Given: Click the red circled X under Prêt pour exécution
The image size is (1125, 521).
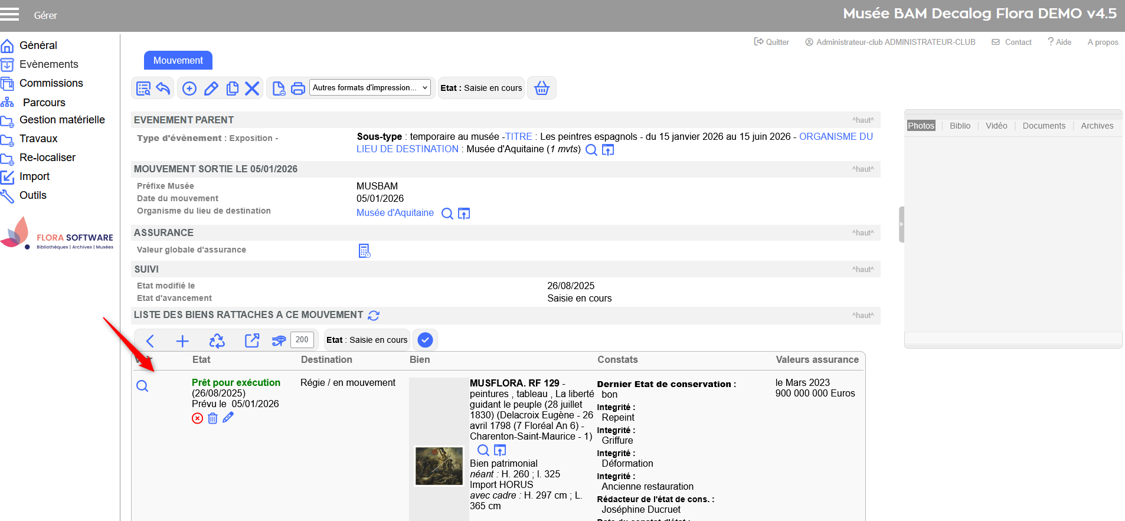Looking at the screenshot, I should 197,418.
